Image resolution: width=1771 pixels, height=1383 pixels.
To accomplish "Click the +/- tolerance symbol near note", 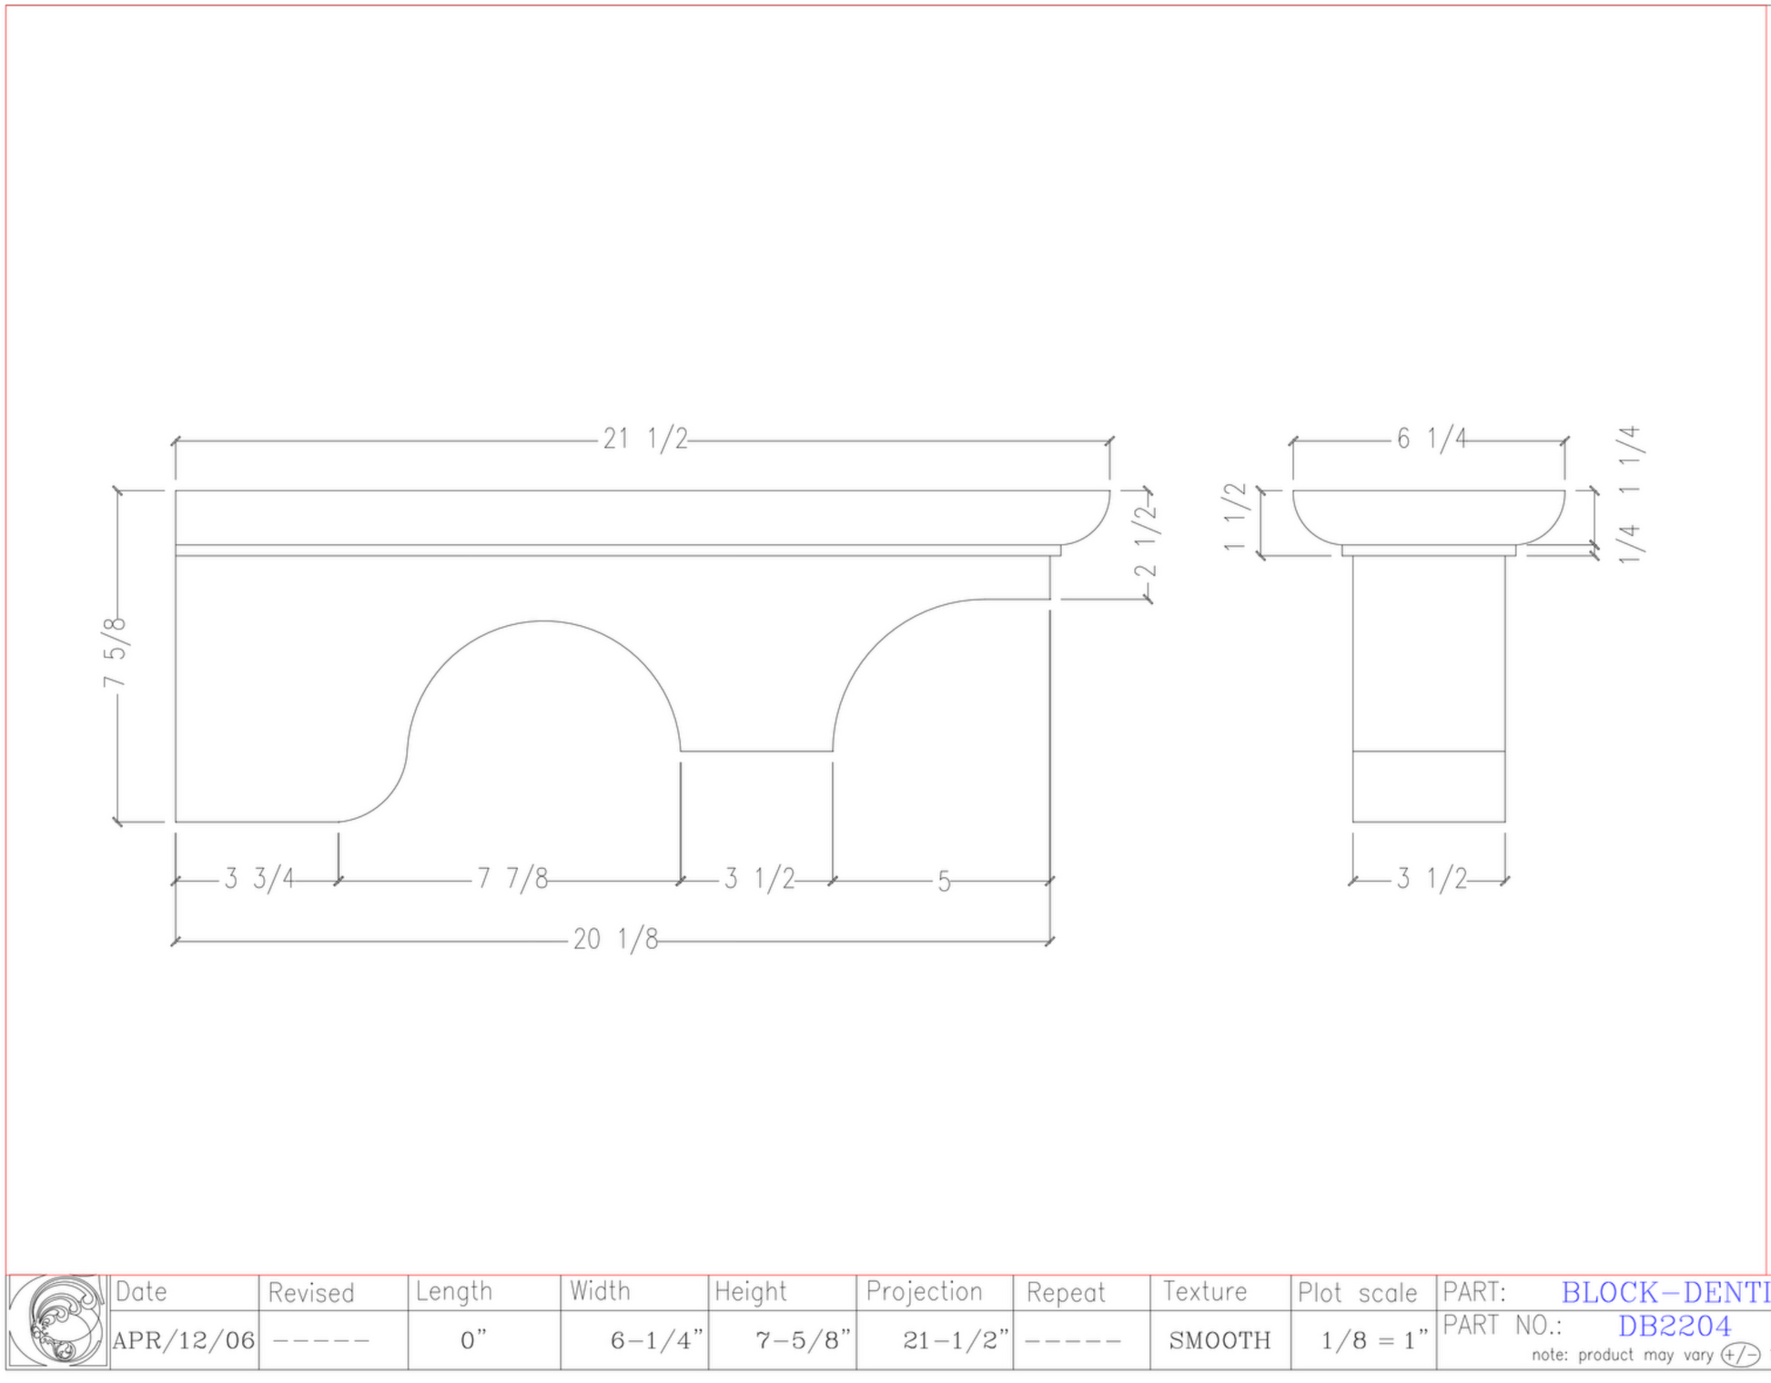I will point(1739,1355).
